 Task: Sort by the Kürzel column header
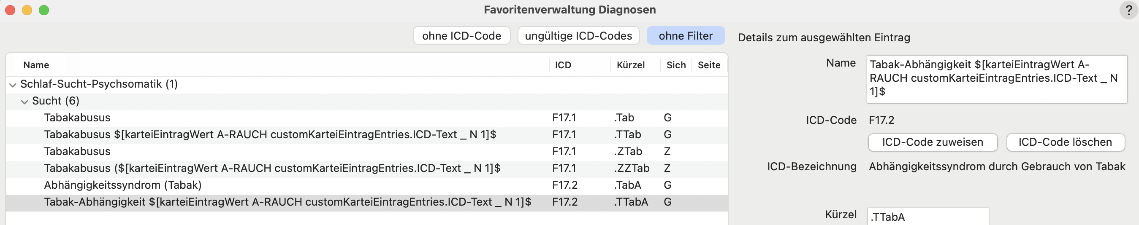click(x=631, y=65)
